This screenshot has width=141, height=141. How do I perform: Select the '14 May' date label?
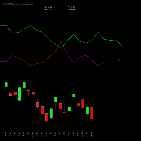pos(64,134)
